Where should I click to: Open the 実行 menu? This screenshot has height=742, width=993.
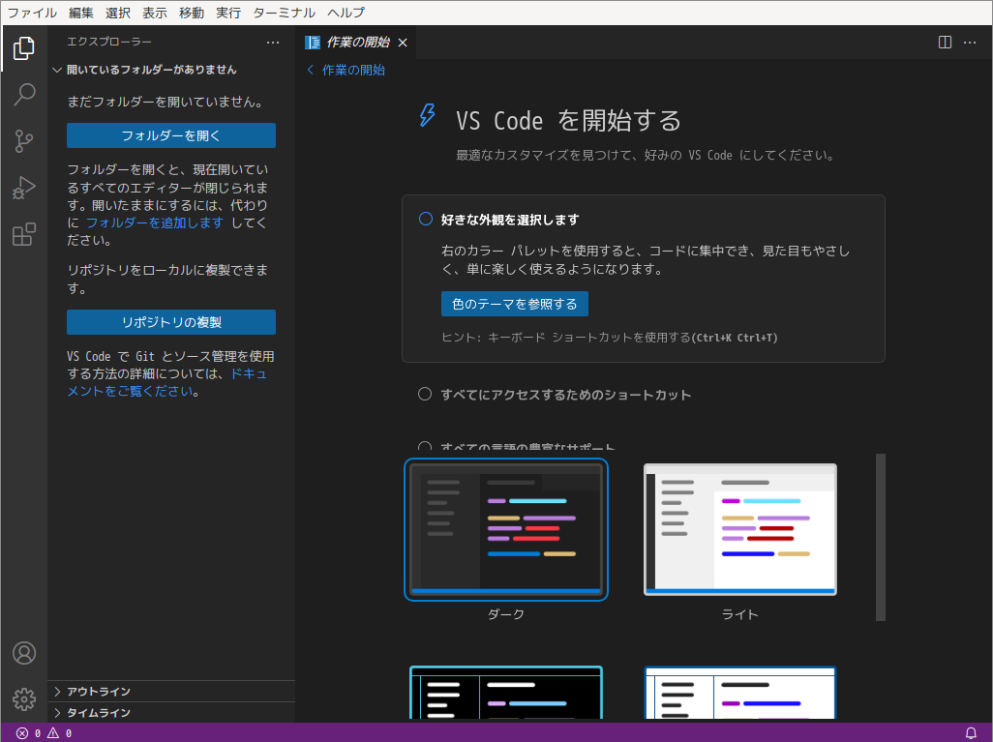[228, 13]
